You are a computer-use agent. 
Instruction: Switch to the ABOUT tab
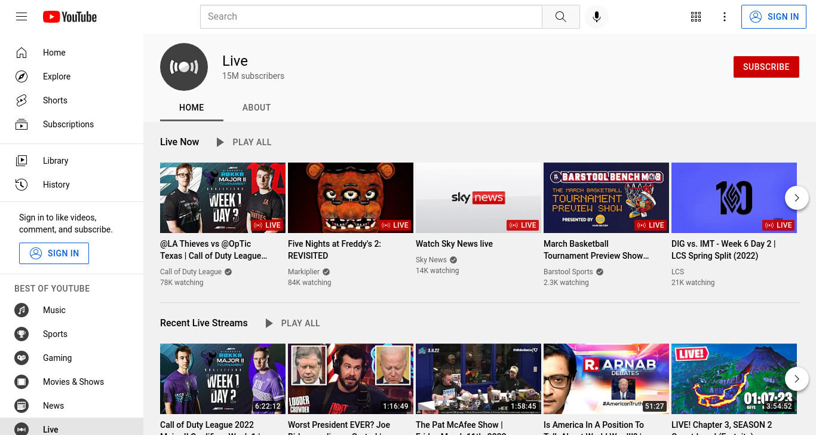[256, 108]
